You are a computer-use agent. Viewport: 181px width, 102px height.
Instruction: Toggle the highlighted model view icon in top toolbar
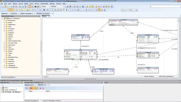(30, 7)
